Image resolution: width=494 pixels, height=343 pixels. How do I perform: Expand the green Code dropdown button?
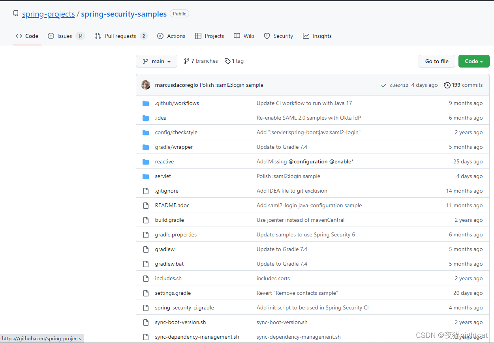tap(473, 61)
